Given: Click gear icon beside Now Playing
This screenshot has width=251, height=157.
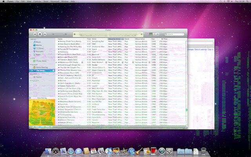Looking at the screenshot, I should point(30,98).
